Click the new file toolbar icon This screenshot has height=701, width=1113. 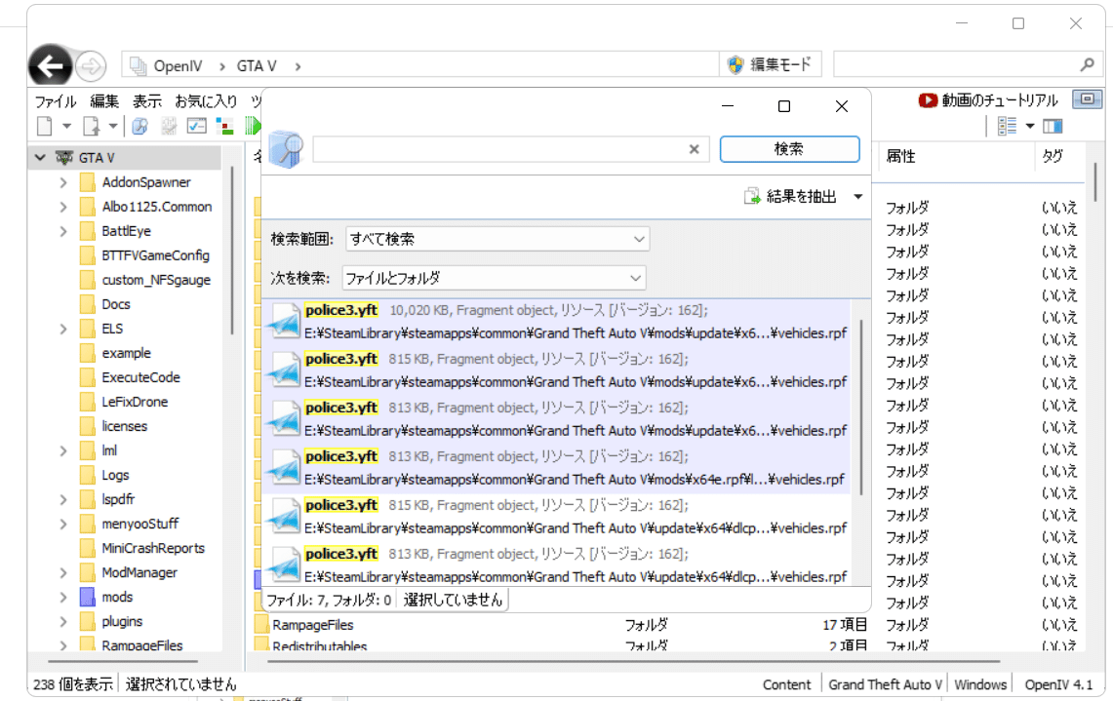[x=45, y=127]
